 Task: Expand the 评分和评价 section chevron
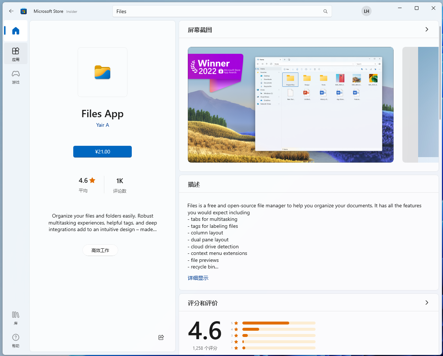tap(427, 303)
